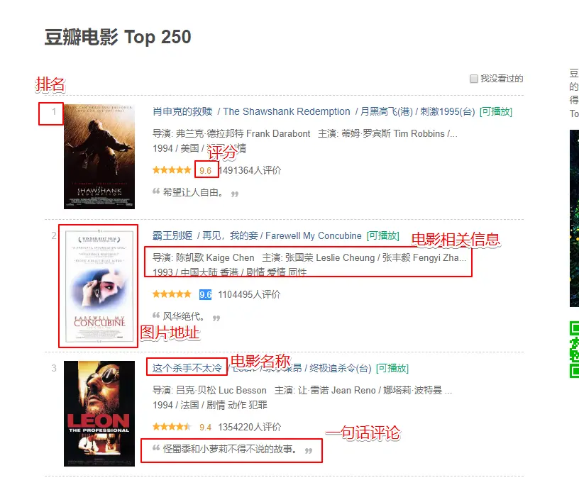Open the 霸王别姬 movie title link
This screenshot has width=579, height=485.
(172, 235)
